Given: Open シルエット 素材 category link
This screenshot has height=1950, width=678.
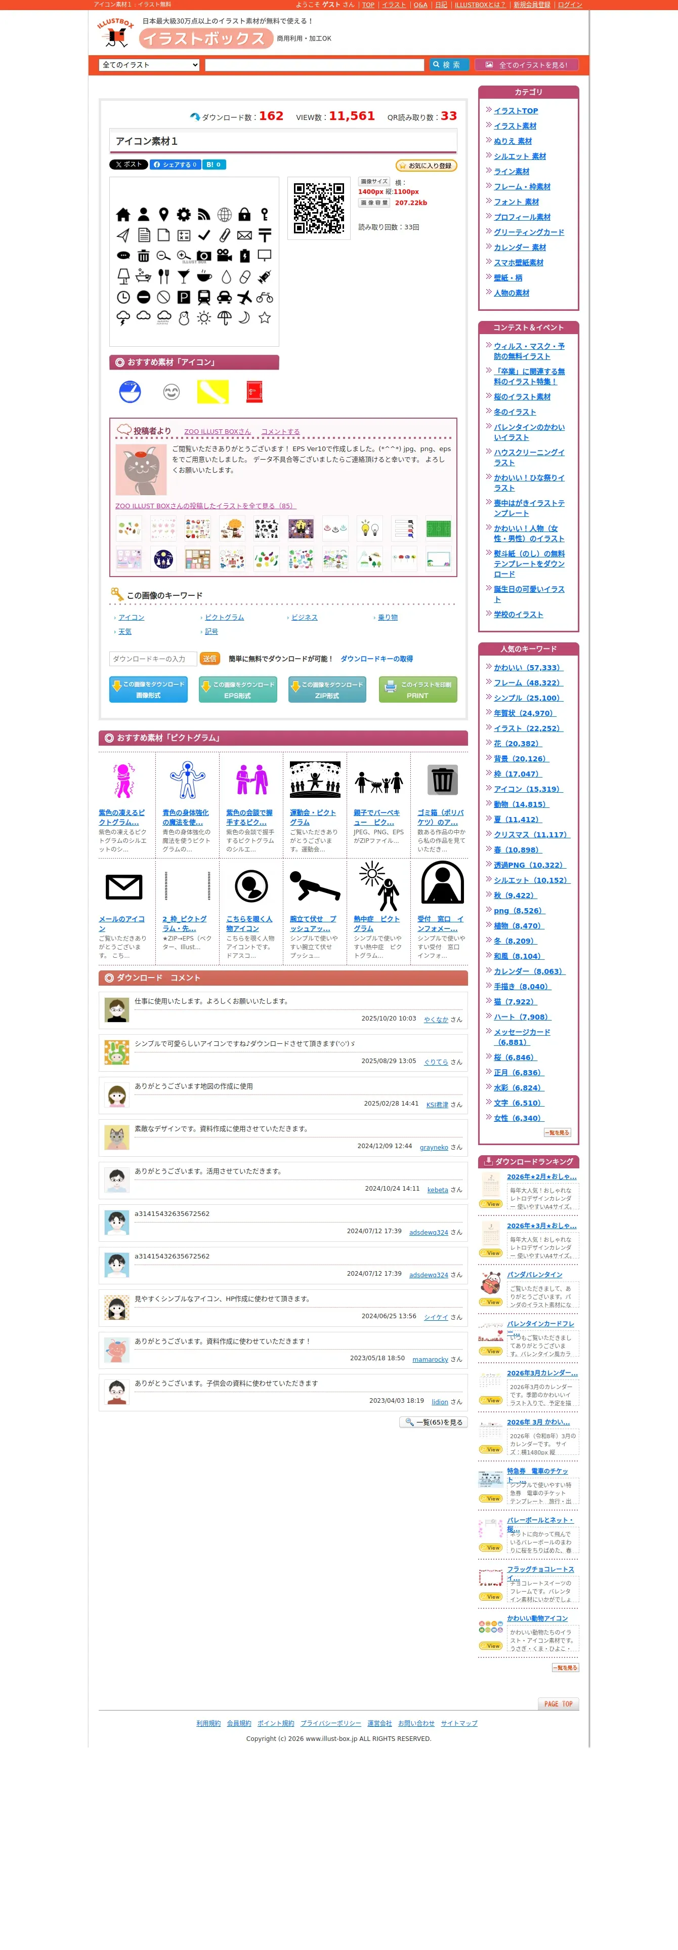Looking at the screenshot, I should pos(520,156).
